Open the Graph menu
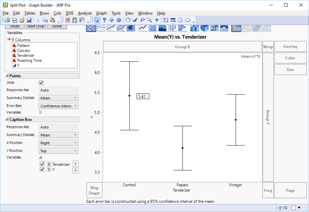This screenshot has width=309, height=212. (101, 13)
